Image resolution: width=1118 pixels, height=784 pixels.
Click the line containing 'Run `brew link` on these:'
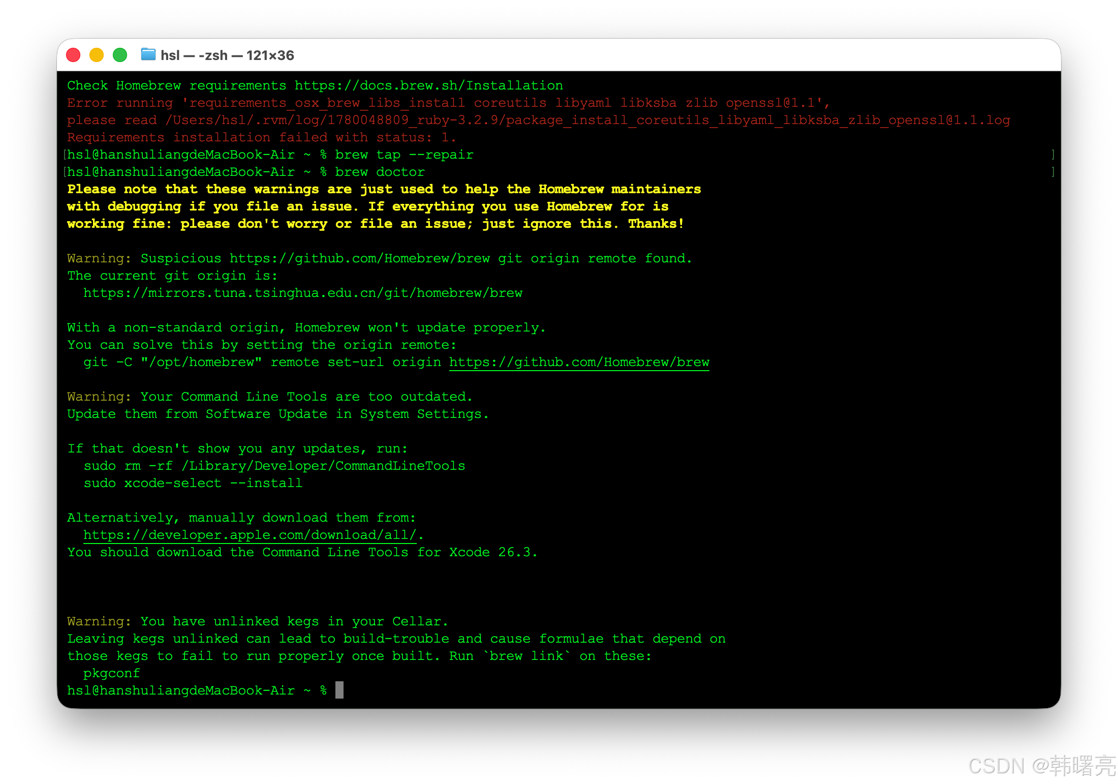pos(359,656)
